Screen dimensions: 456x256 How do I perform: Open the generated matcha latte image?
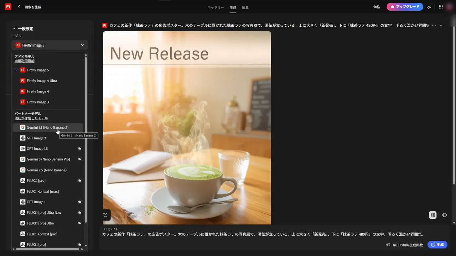(x=187, y=128)
